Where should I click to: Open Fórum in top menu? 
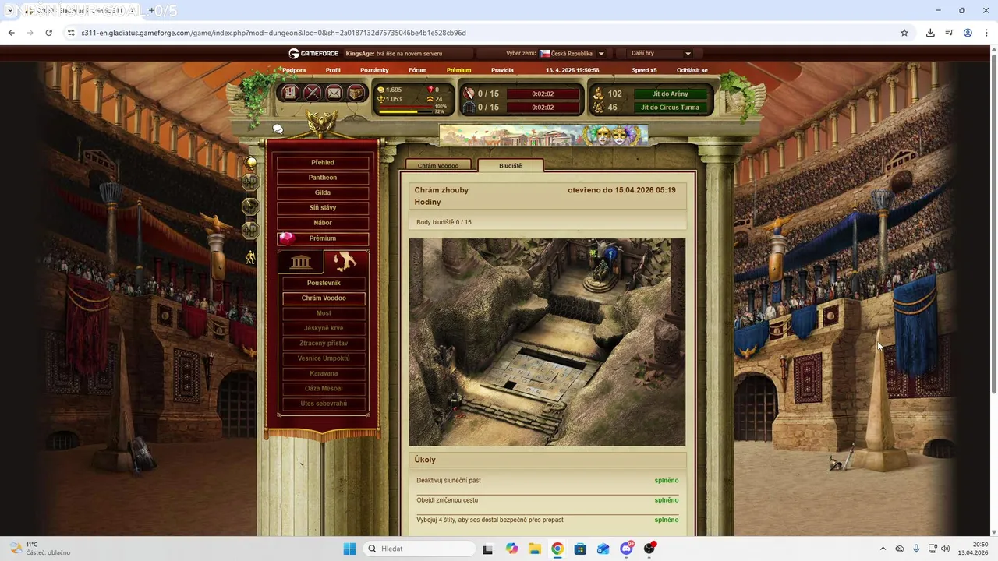[x=418, y=70]
